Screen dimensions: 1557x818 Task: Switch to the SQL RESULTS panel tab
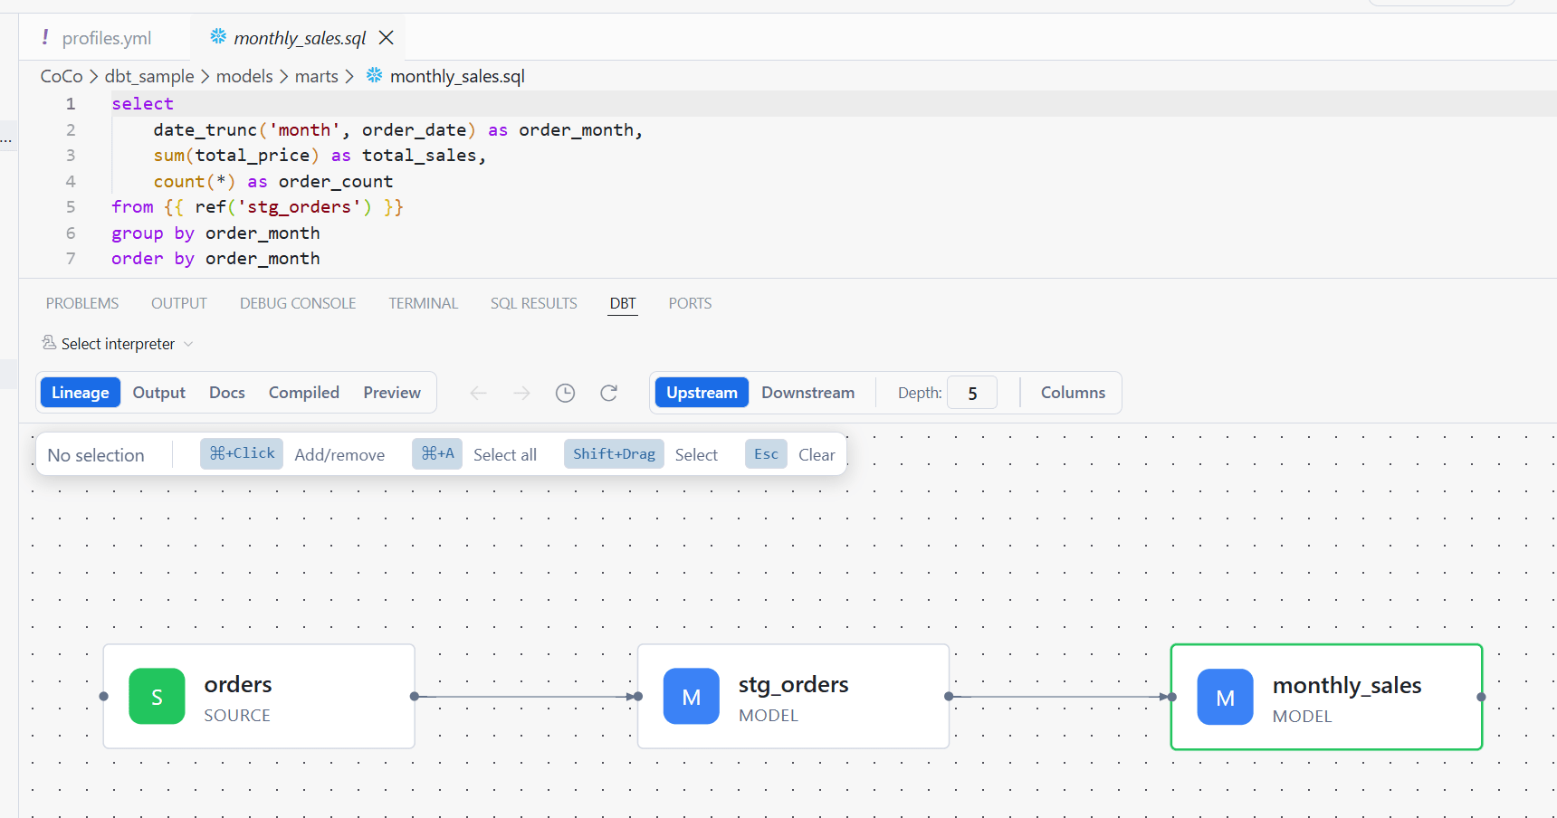pos(534,303)
